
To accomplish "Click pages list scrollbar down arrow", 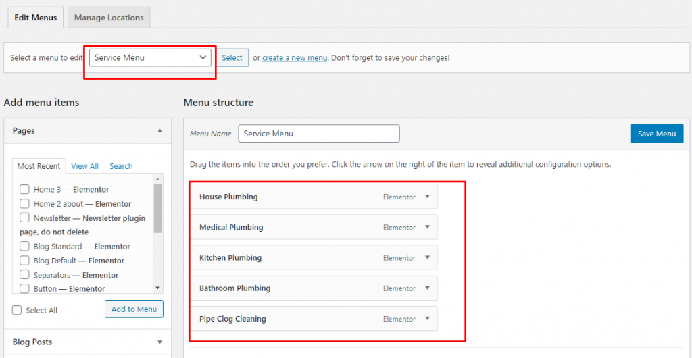I will click(x=157, y=288).
